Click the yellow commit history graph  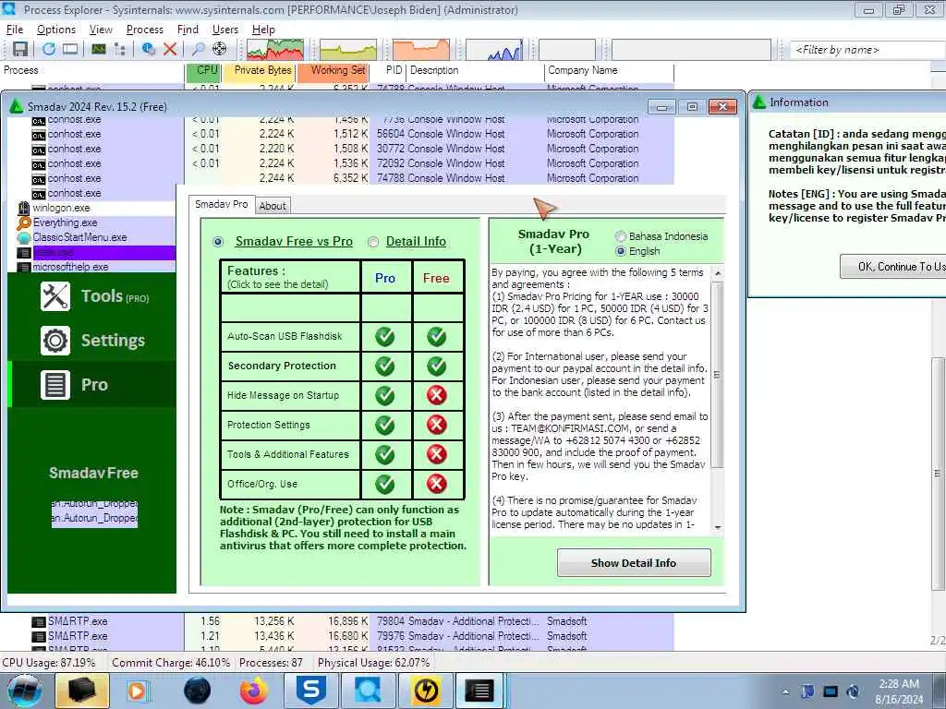click(348, 50)
